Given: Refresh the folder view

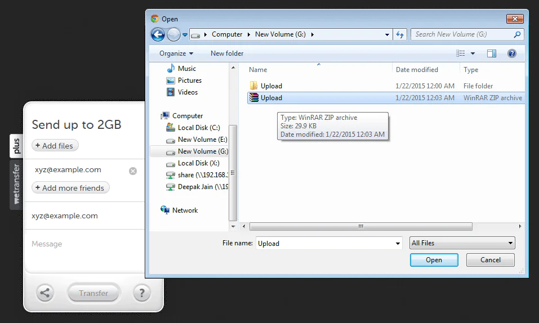Looking at the screenshot, I should 400,34.
